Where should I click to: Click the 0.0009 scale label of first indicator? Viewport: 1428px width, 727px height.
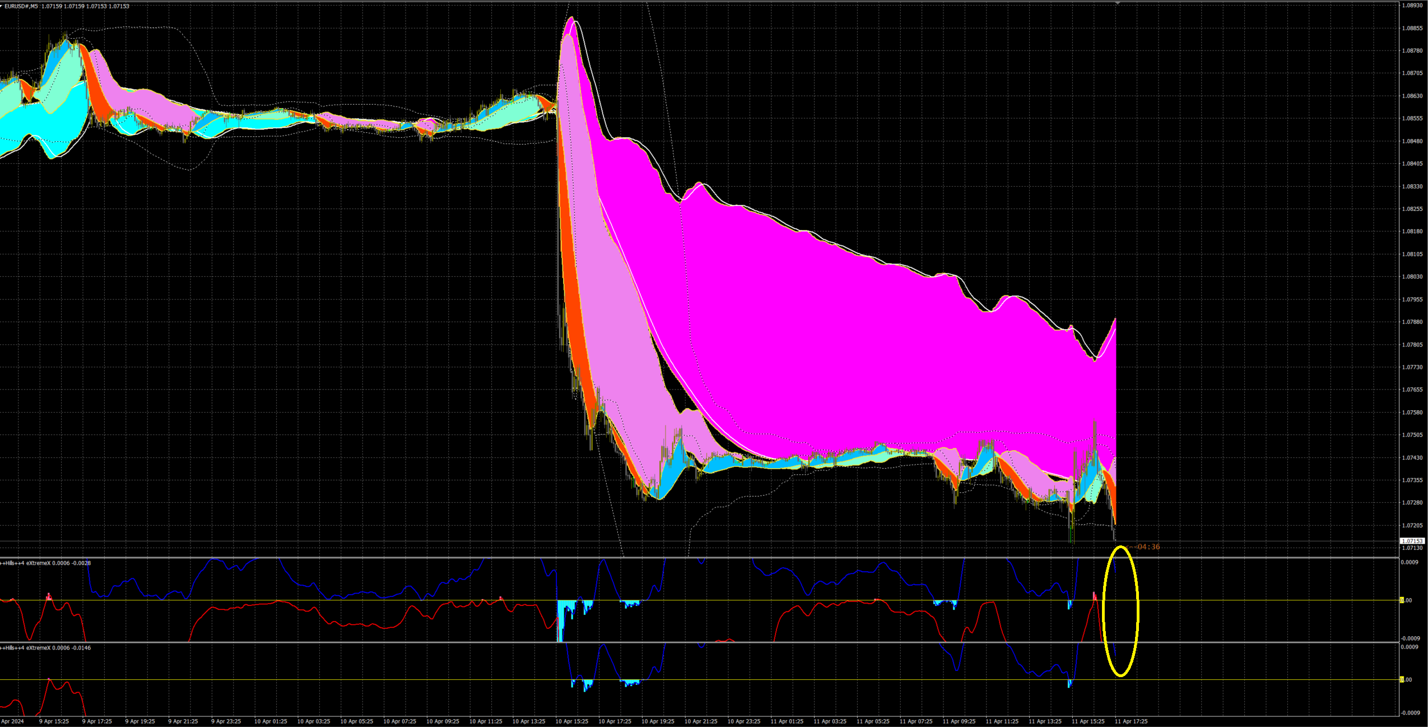coord(1411,562)
